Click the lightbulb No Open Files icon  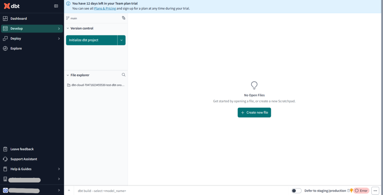pyautogui.click(x=254, y=85)
